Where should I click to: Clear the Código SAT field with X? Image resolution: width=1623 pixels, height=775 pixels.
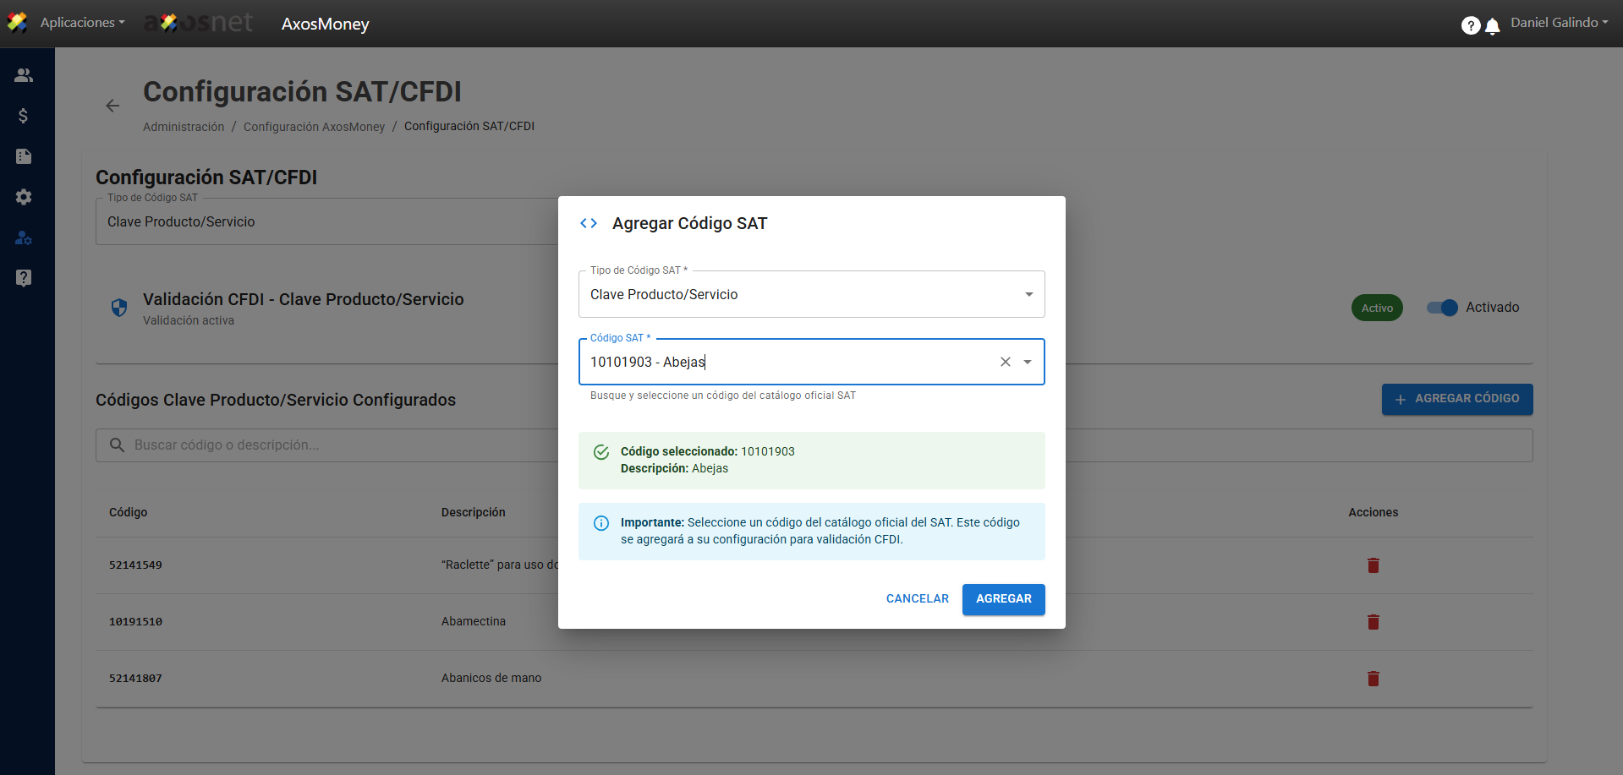[1005, 362]
